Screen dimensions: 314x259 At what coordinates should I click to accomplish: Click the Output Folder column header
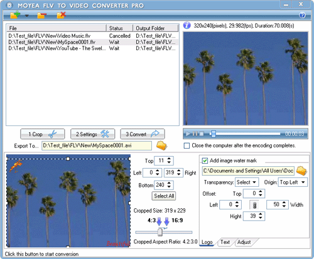pyautogui.click(x=156, y=28)
